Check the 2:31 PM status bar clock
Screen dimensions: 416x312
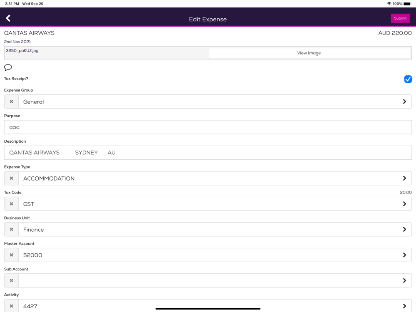(x=12, y=4)
